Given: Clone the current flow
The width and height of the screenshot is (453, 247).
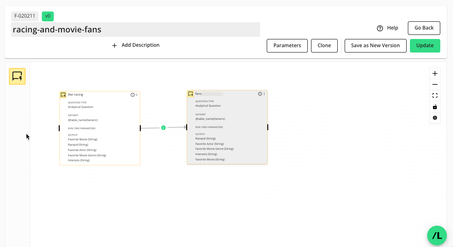Looking at the screenshot, I should point(324,46).
